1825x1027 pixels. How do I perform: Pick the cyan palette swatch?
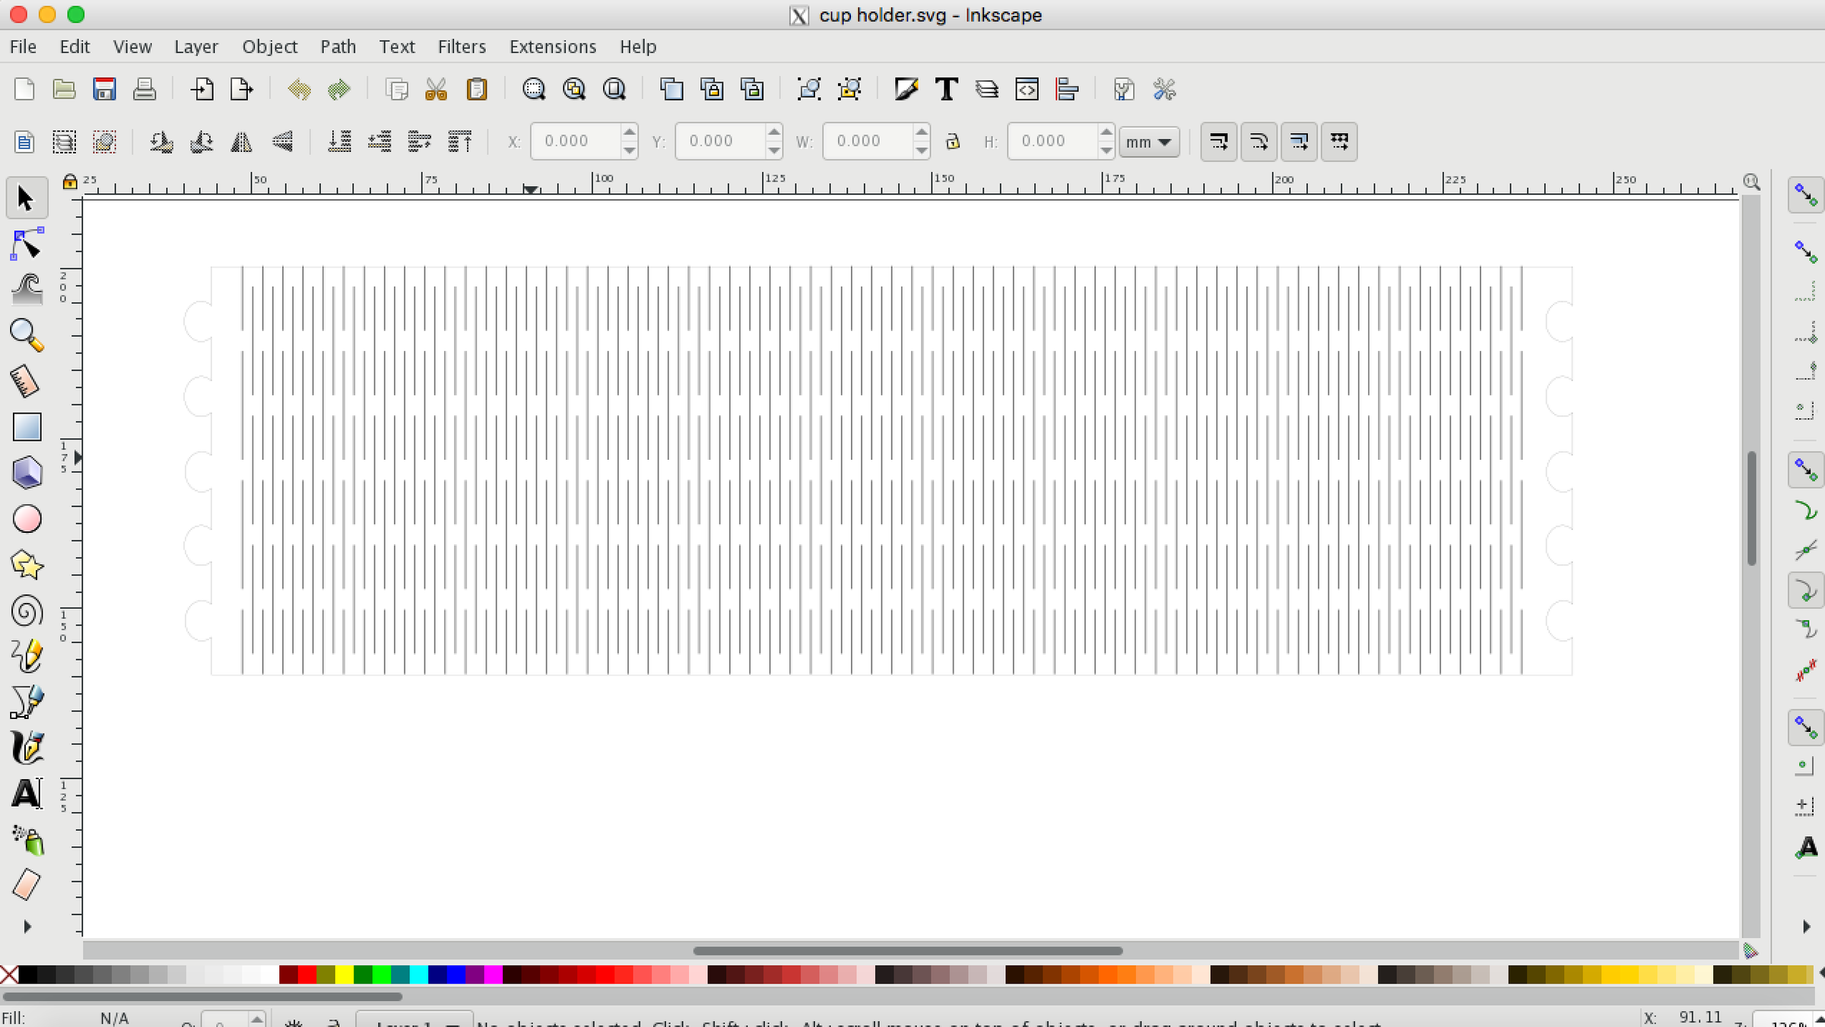click(x=419, y=975)
